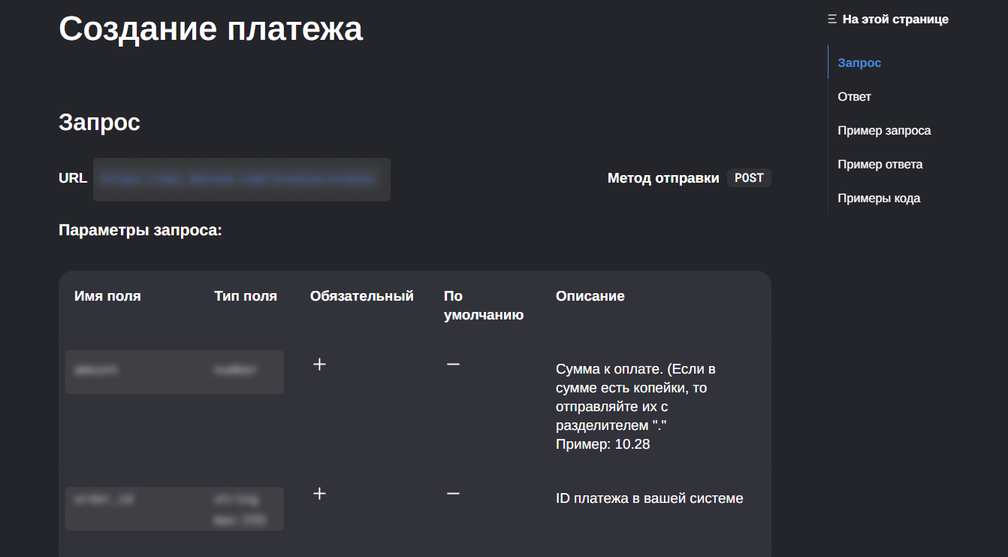1008x557 pixels.
Task: Open the "Пример запроса" section link
Action: coord(884,130)
